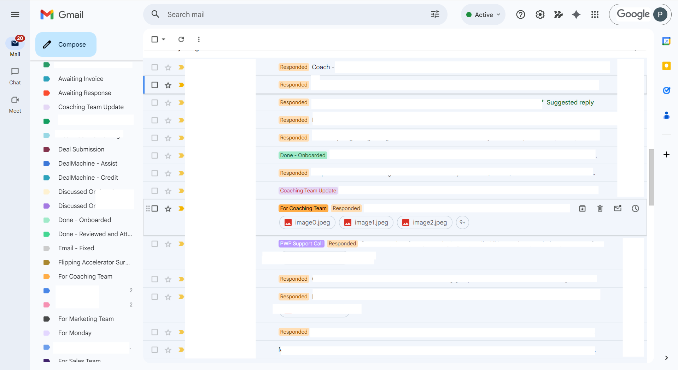Click the mail list vertical scrollbar
678x370 pixels.
651,177
